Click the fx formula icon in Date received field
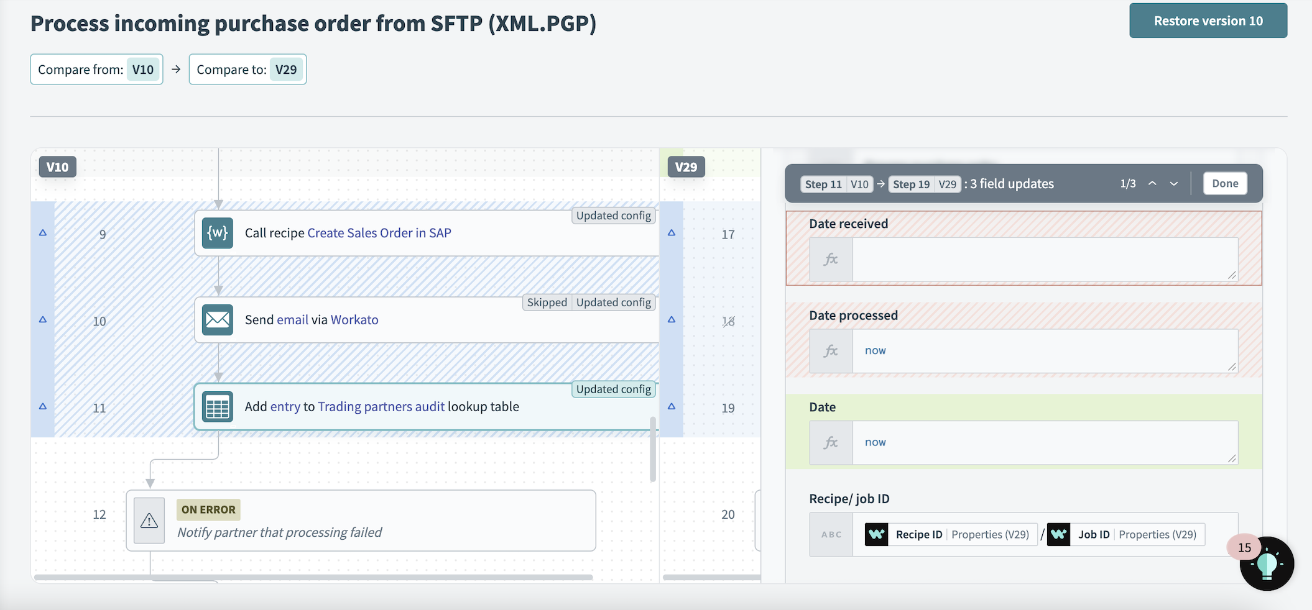 pyautogui.click(x=831, y=259)
